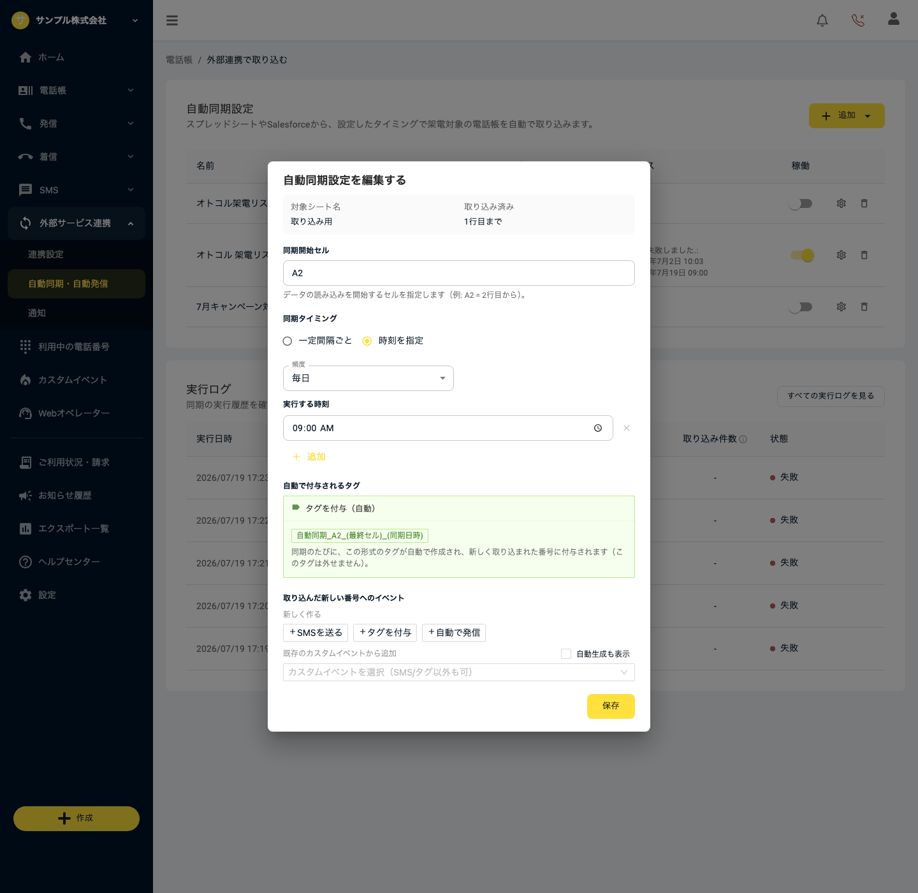Click the yellow 保存 button
The height and width of the screenshot is (893, 918).
click(x=611, y=706)
